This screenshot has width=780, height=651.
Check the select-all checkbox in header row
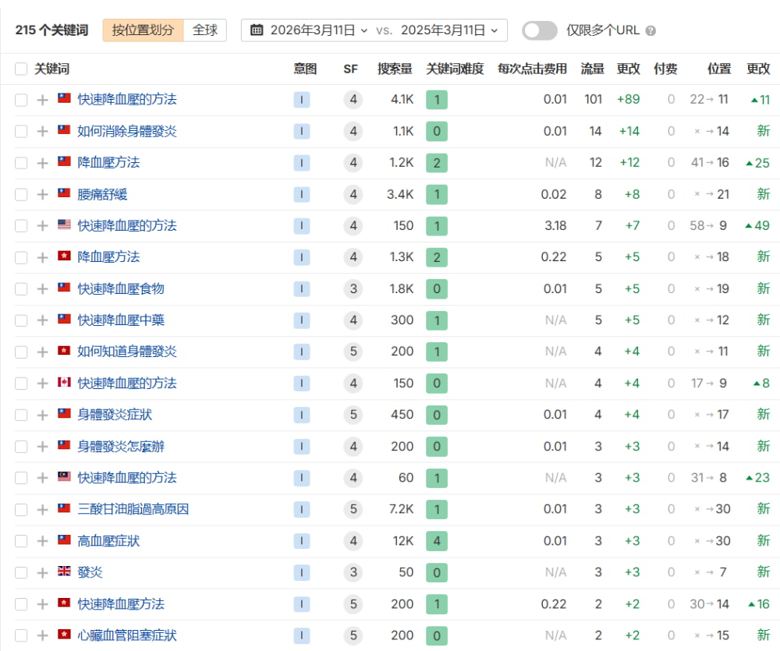click(21, 69)
